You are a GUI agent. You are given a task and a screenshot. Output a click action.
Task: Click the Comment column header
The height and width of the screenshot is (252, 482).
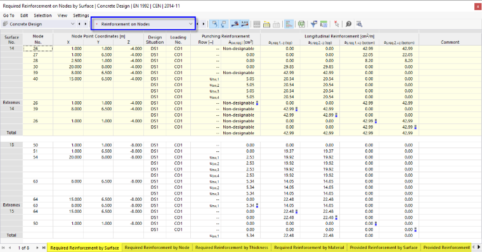(450, 42)
